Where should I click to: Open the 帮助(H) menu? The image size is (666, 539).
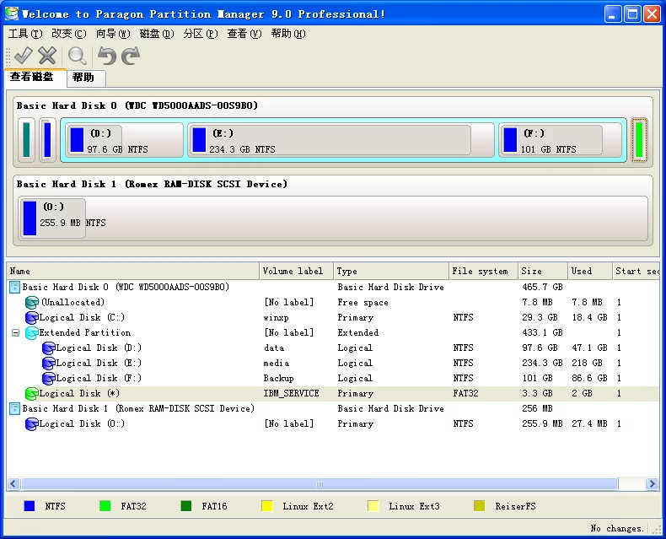tap(288, 34)
